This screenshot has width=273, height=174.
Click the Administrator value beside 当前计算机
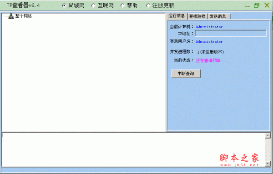(209, 27)
